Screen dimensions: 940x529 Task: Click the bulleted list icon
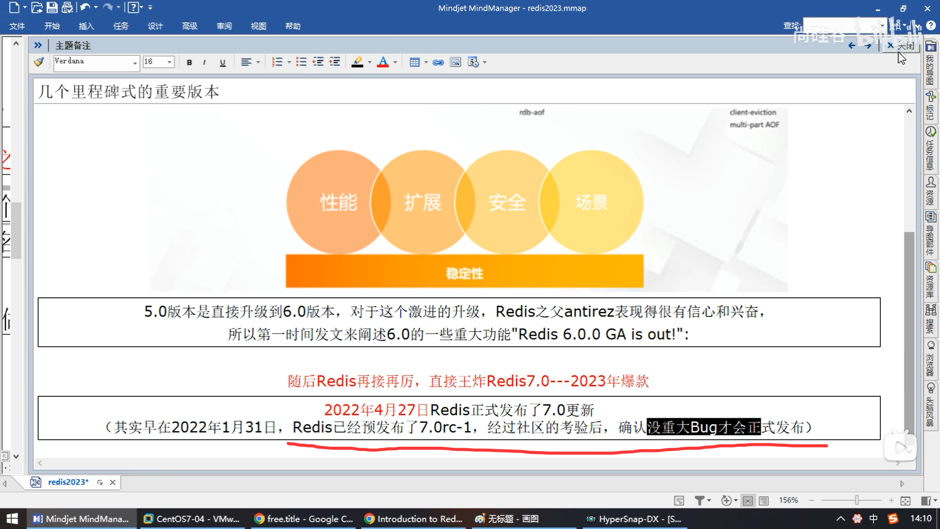[301, 62]
